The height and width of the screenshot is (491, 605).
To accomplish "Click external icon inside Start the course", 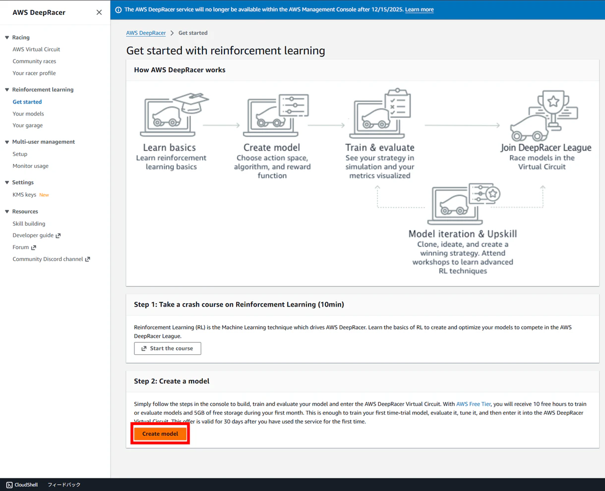I will pyautogui.click(x=144, y=349).
